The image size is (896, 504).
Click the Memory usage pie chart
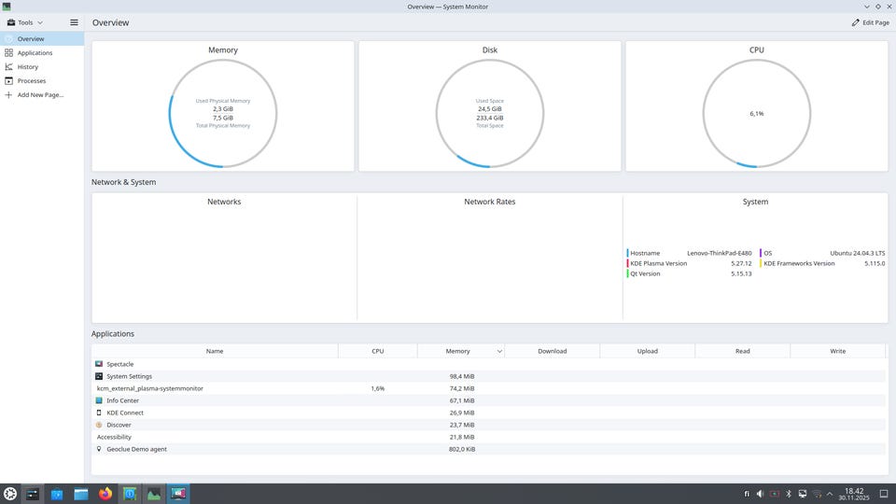click(x=223, y=113)
